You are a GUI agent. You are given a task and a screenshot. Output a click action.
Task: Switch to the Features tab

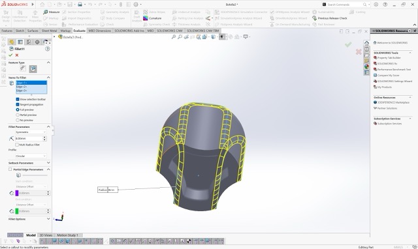(x=7, y=31)
